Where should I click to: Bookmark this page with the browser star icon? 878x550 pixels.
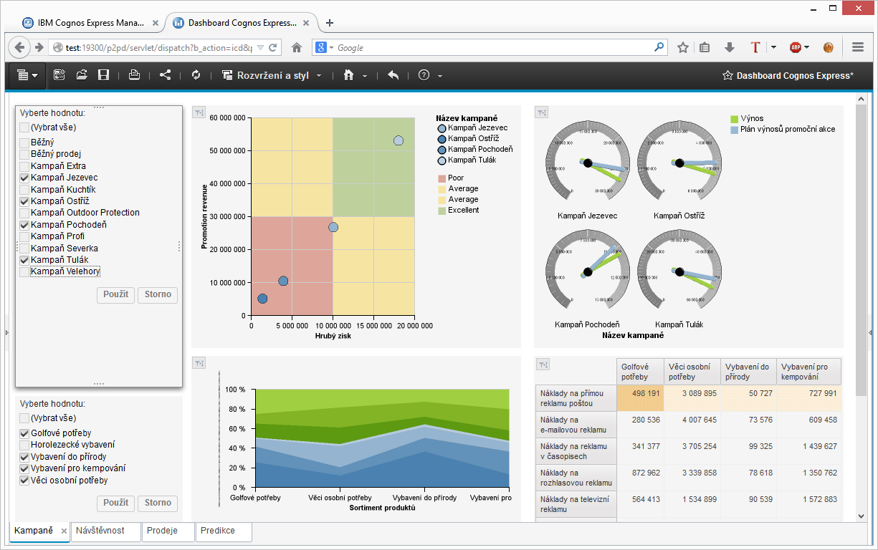tap(683, 47)
